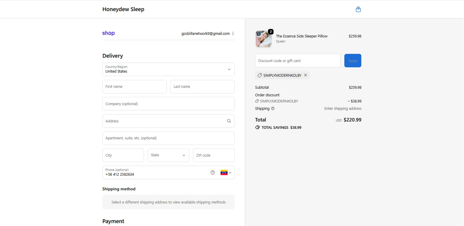The image size is (464, 226).
Task: Open the State dropdown
Action: click(168, 155)
